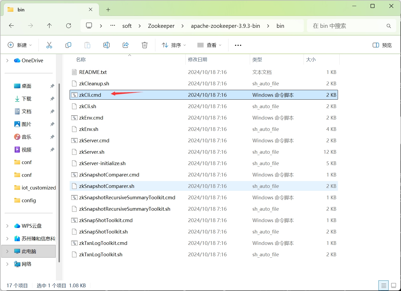Click the search magnifier icon
This screenshot has height=291, width=401.
click(x=389, y=26)
